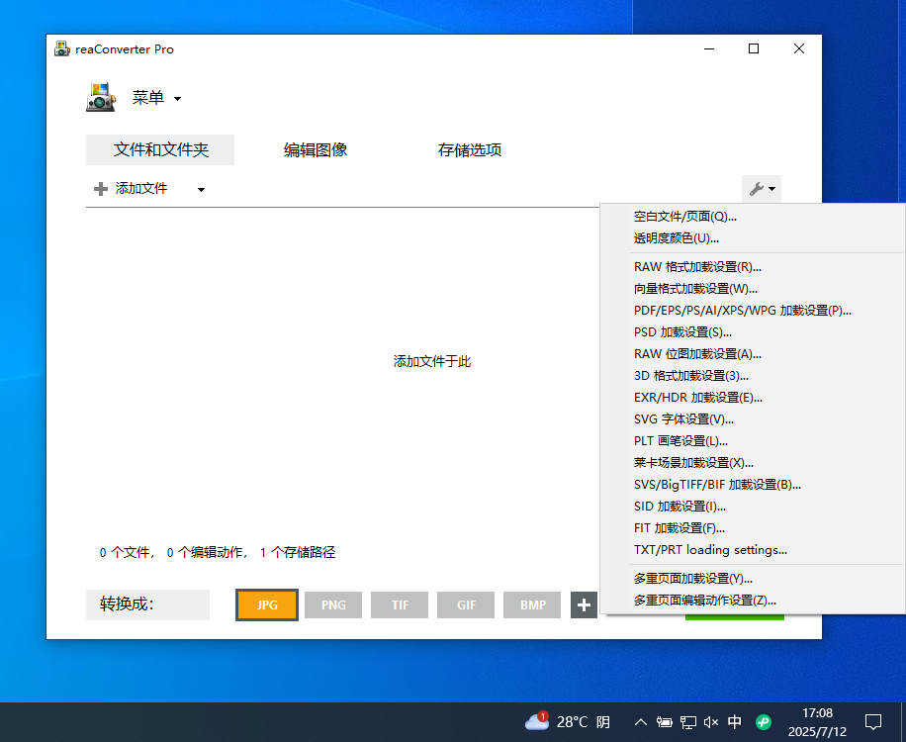Open PLT 画笔设置(L) entry

[x=753, y=441]
